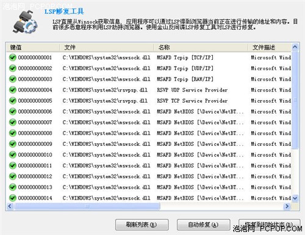Click the LSP修复工具 title text
The image size is (305, 235).
point(64,11)
